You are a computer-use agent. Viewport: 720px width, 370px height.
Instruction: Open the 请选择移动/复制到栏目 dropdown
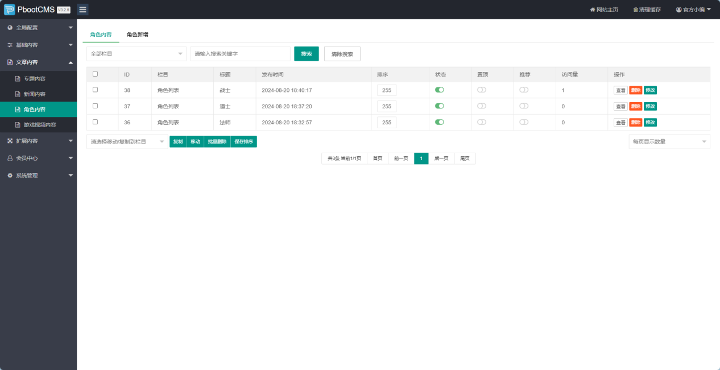pyautogui.click(x=127, y=141)
